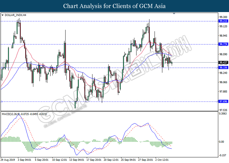Viewport: 229px width, 163px height.
Task: Click the 25 Sep 04:01 time label
Action: 128,160
